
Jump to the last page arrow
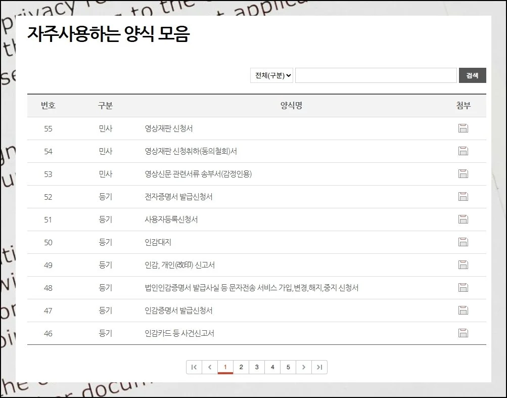pos(319,367)
